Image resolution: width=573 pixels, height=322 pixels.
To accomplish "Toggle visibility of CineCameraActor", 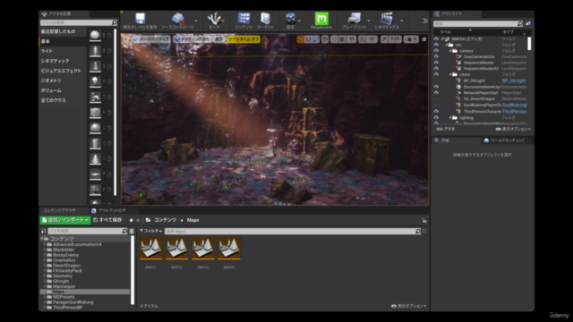I will (x=436, y=56).
